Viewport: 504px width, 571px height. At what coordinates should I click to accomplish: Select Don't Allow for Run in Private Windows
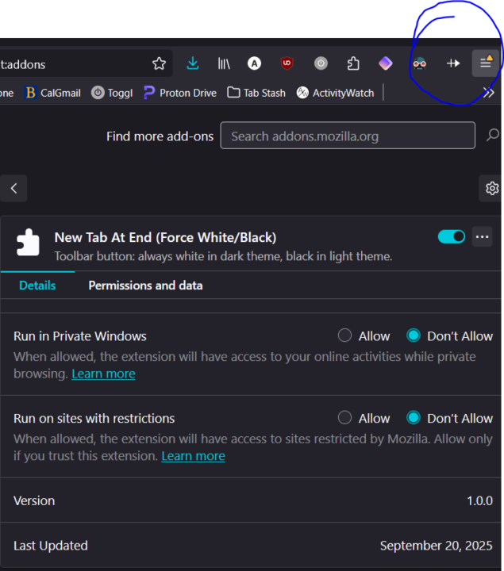[414, 335]
